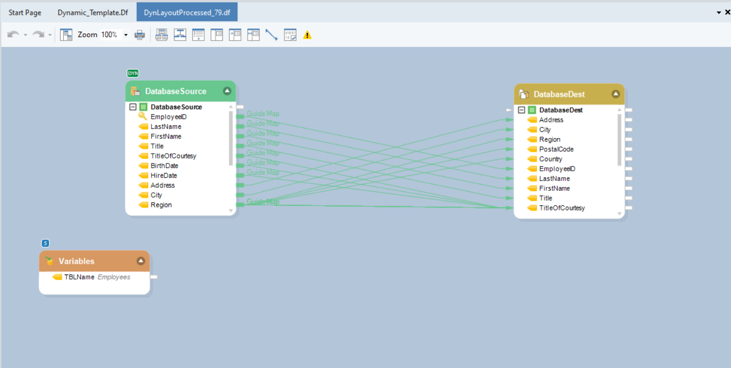Select the EmployeeID field in DatabaseSource
Viewport: 731px width, 368px height.
point(168,116)
